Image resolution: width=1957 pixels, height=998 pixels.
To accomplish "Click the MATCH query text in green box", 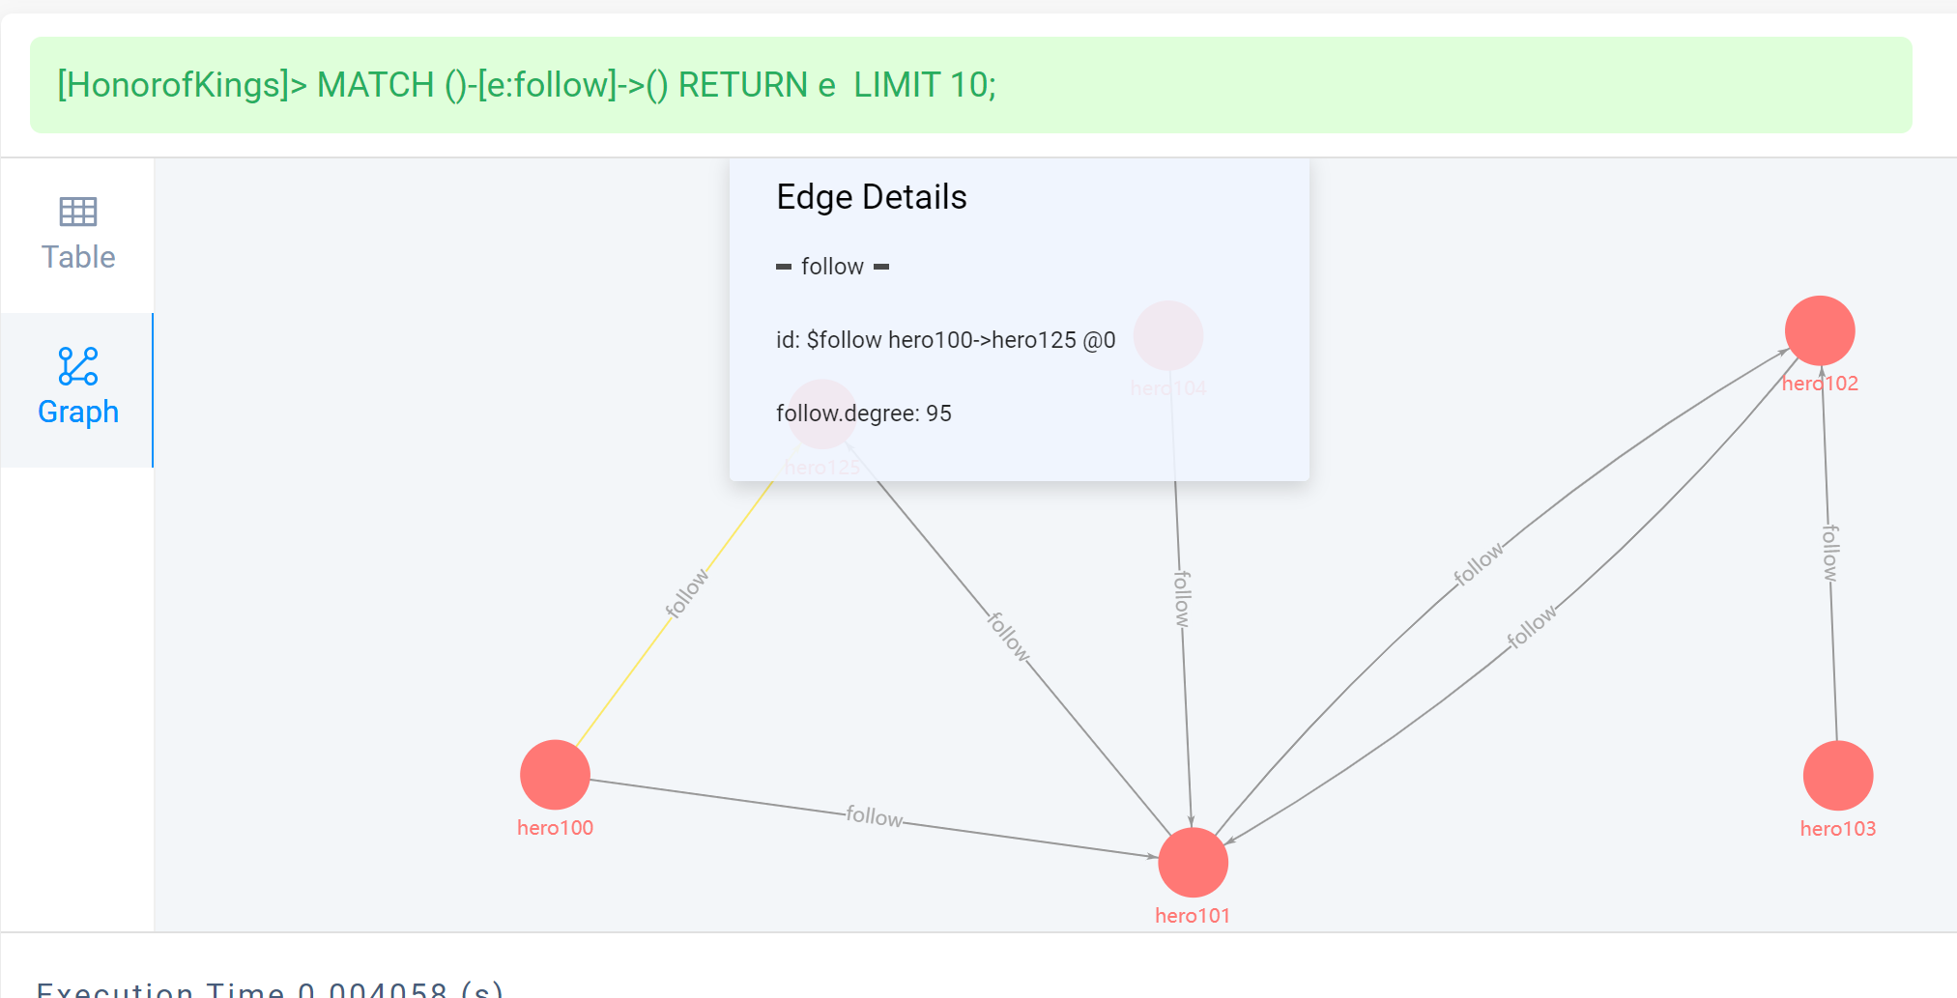I will click(x=527, y=85).
